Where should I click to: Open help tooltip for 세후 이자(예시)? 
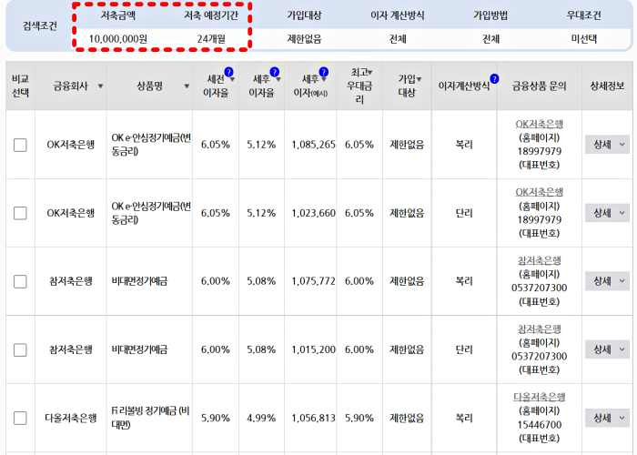click(x=323, y=72)
